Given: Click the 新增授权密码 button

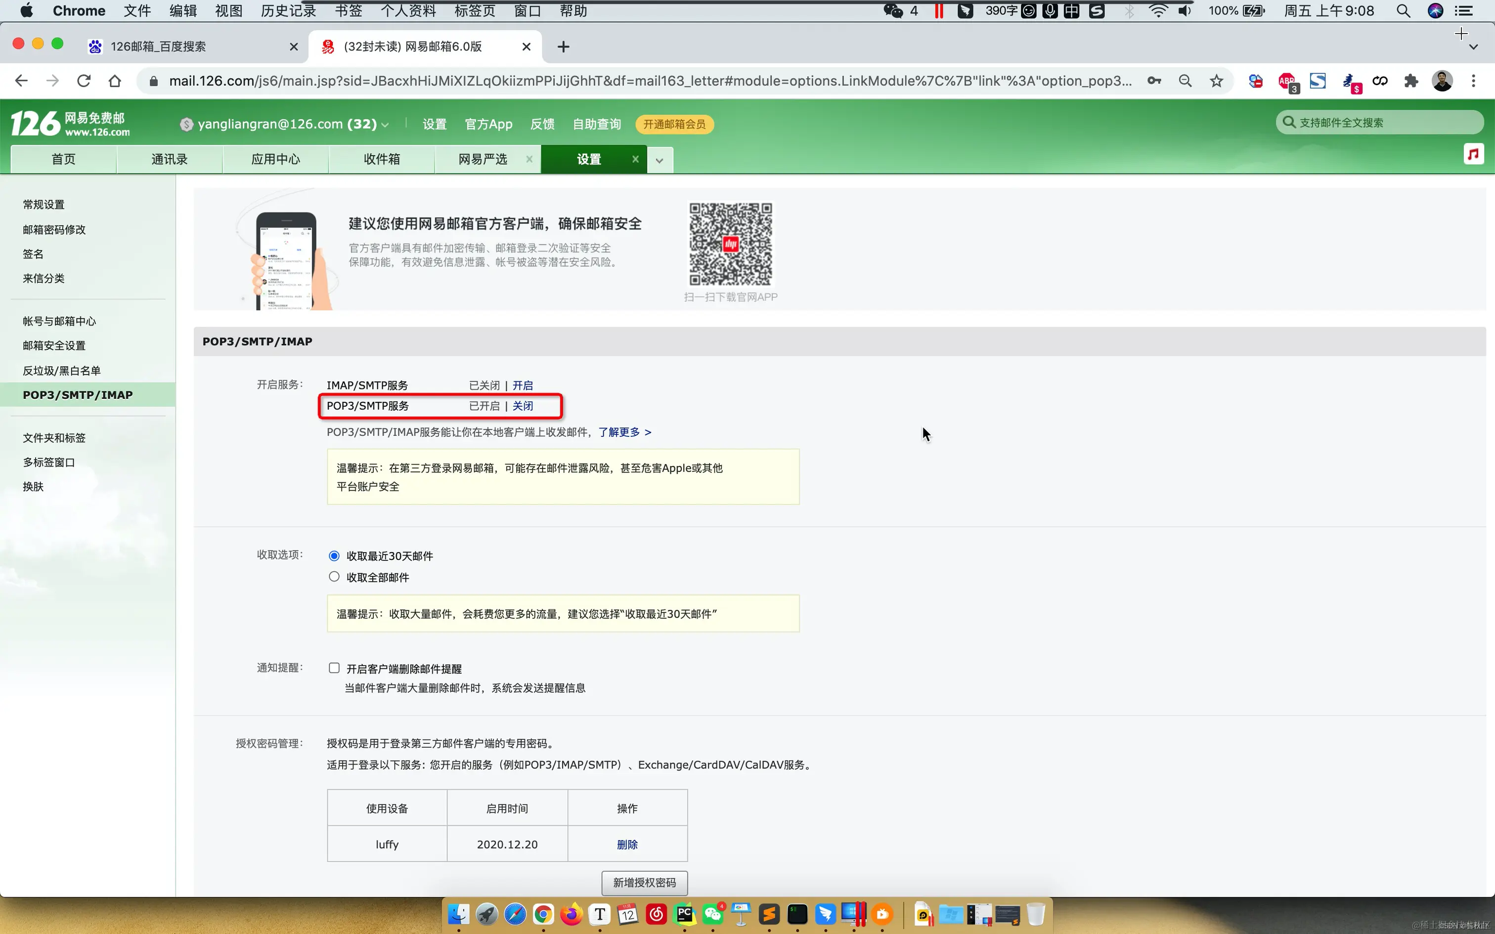Looking at the screenshot, I should tap(644, 883).
